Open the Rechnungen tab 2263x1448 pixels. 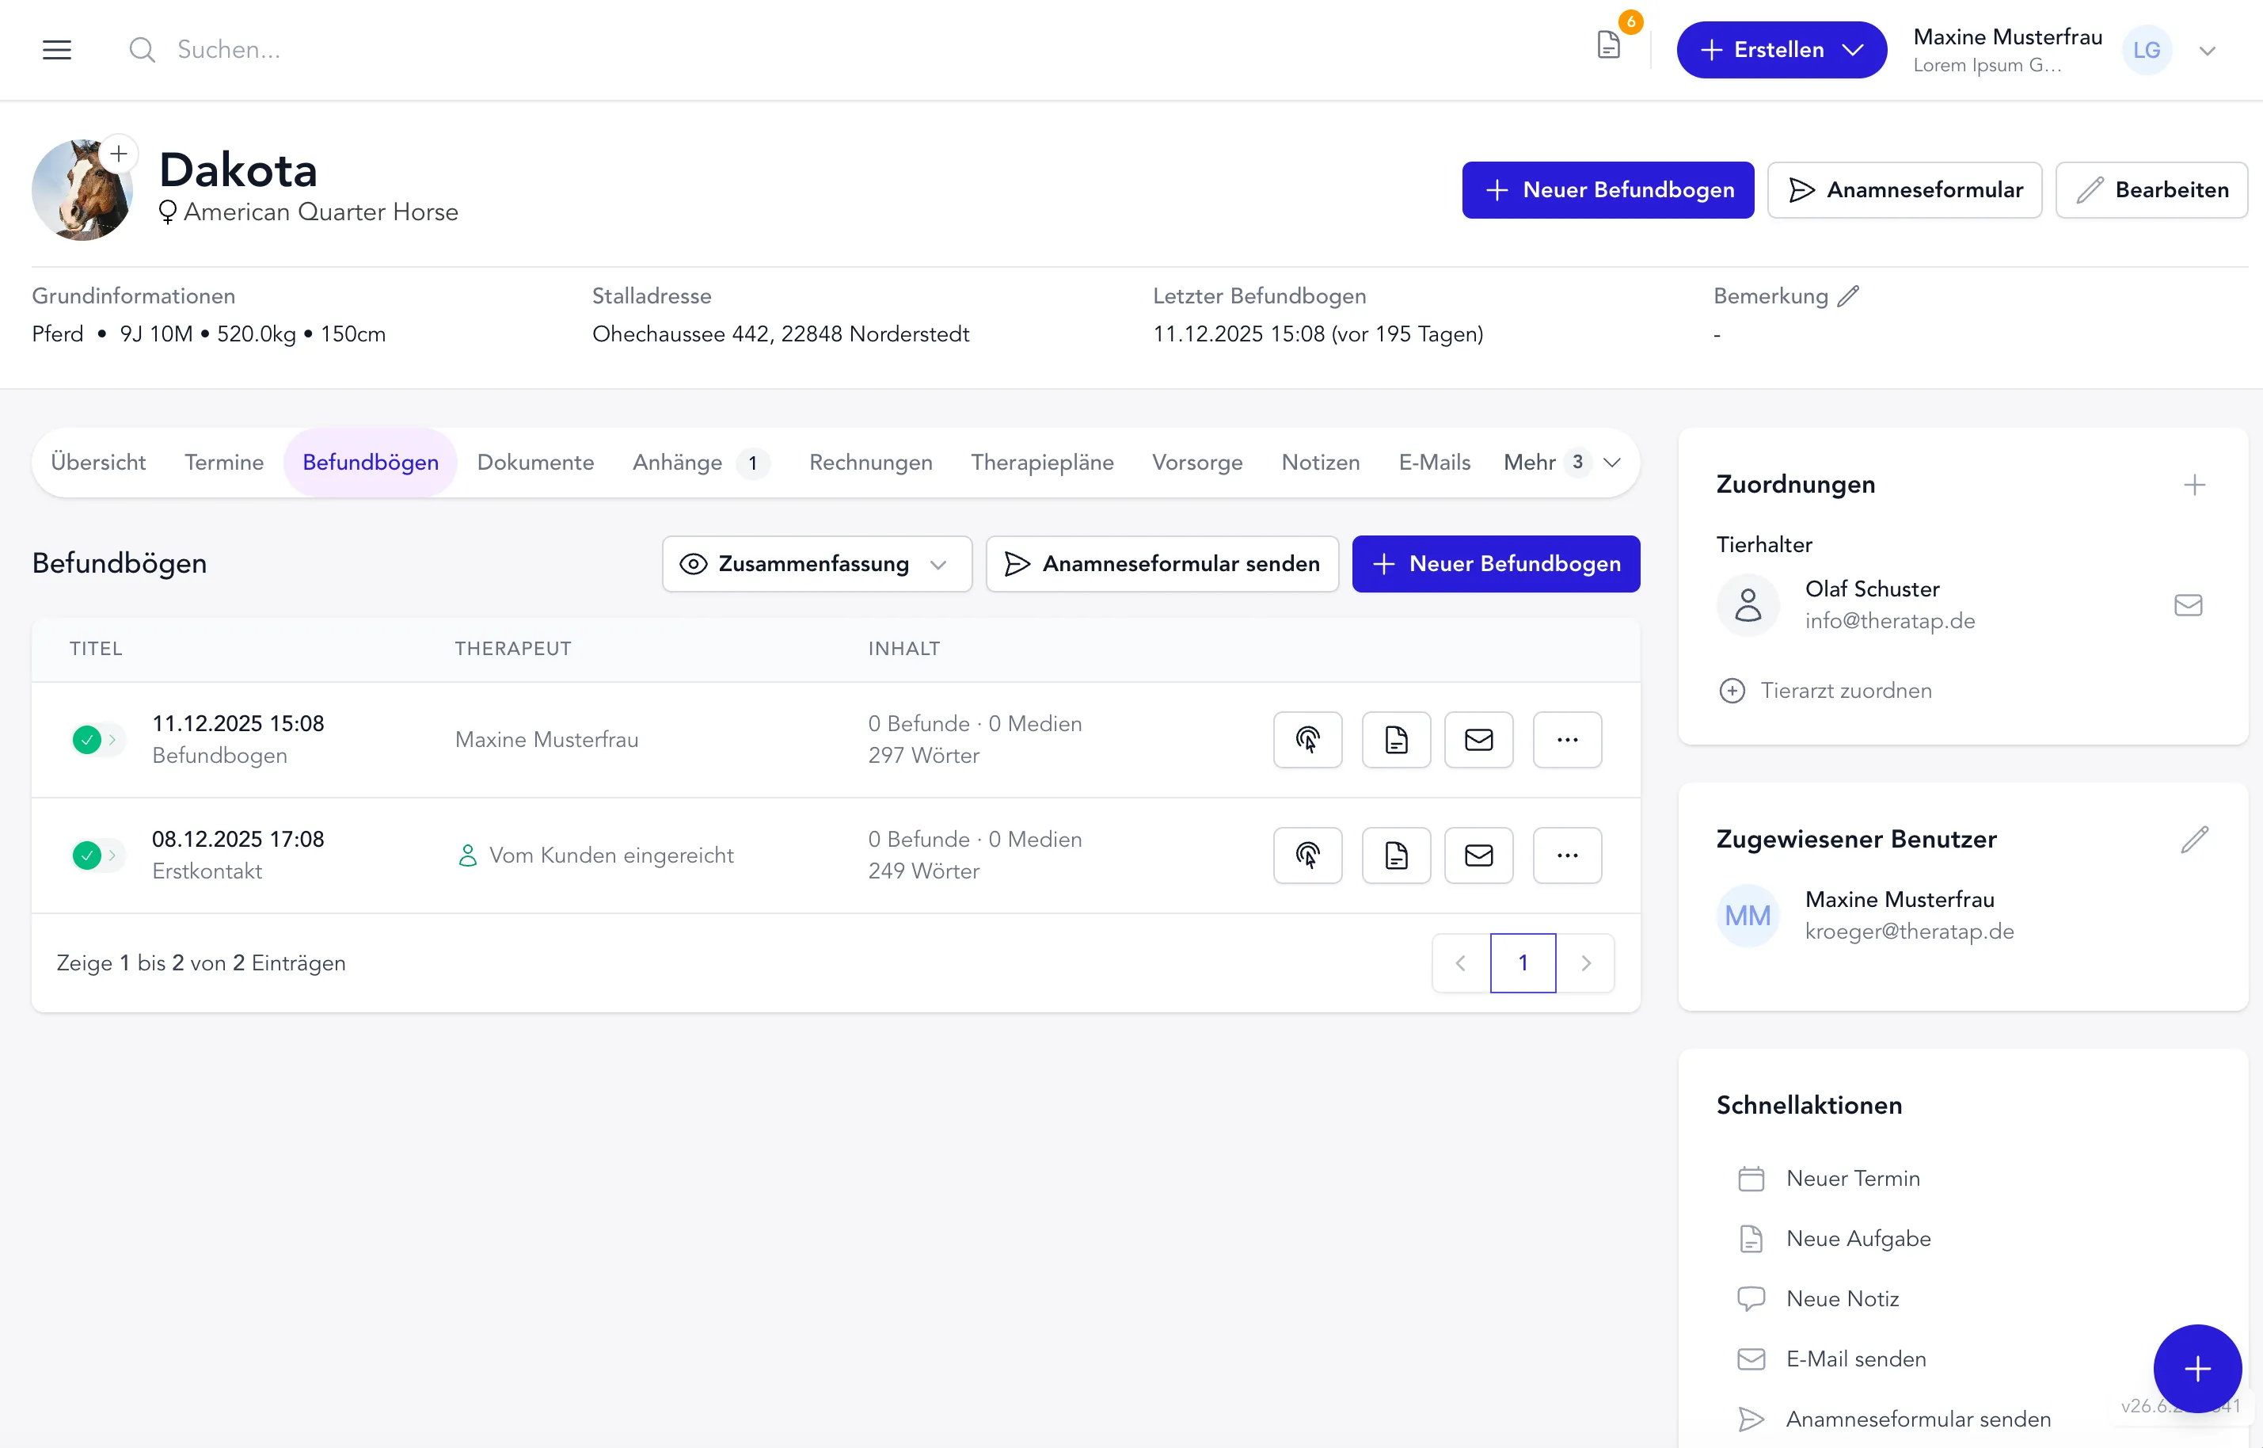870,463
